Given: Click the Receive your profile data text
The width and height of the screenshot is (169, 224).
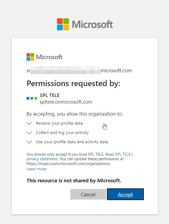Looking at the screenshot, I should point(59,123).
